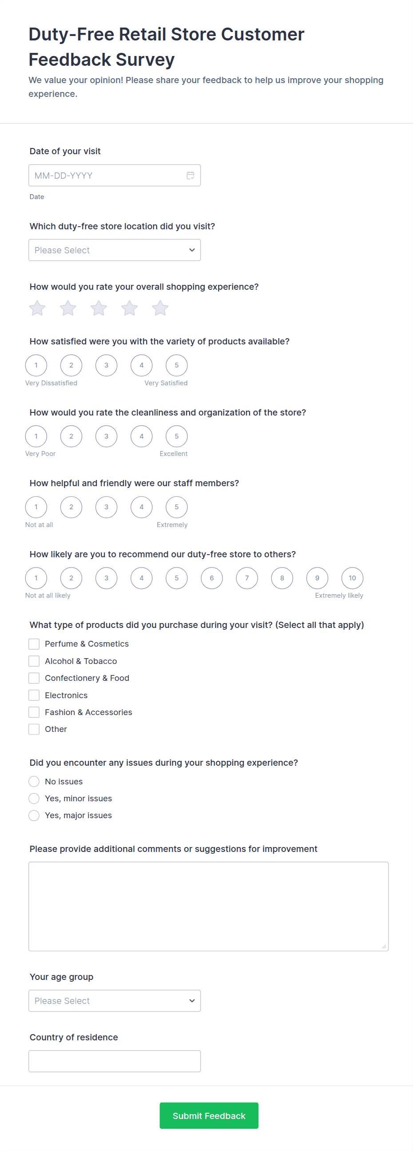413x1151 pixels.
Task: Submit Feedback using the green button
Action: 209,1116
